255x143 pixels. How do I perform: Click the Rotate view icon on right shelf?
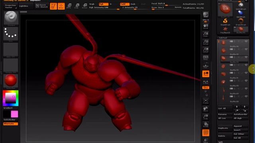tap(206, 124)
